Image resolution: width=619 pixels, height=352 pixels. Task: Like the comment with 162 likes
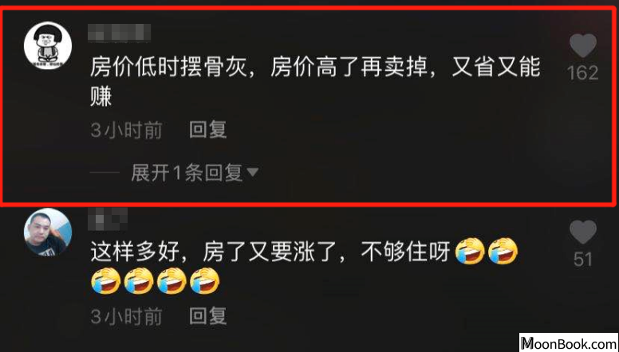point(583,45)
